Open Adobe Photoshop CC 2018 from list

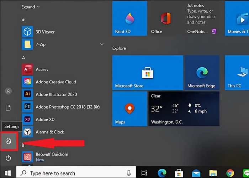tap(68, 107)
